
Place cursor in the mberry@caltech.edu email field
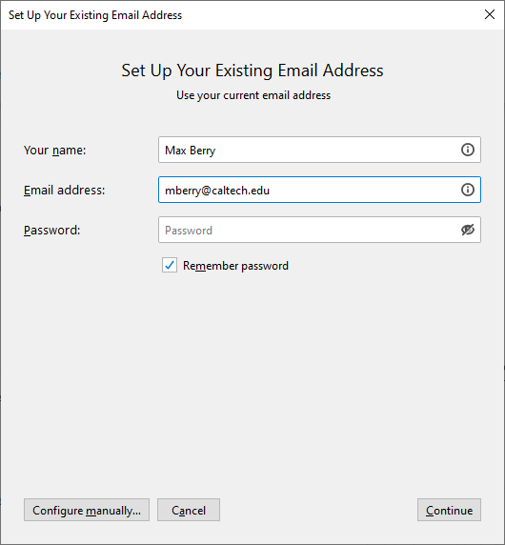(319, 190)
